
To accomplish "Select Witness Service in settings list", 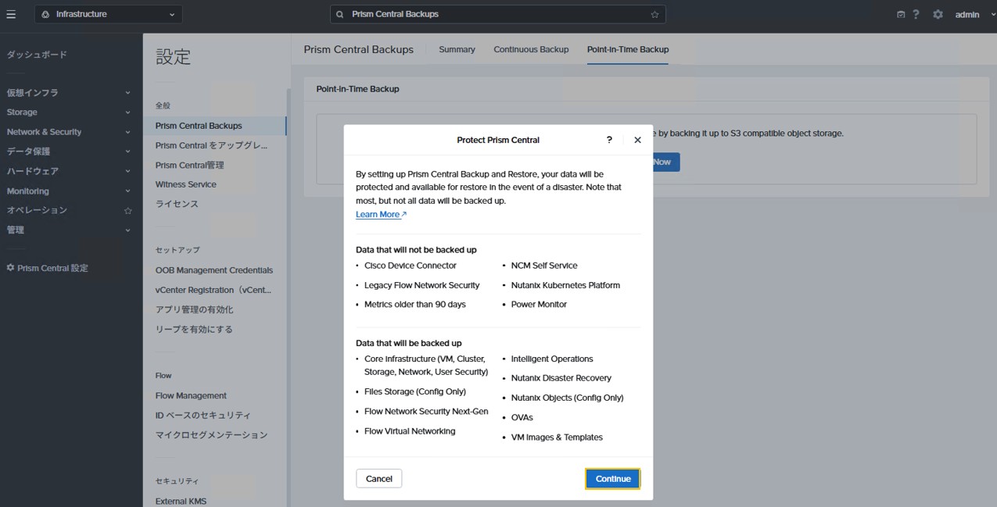I will 186,184.
